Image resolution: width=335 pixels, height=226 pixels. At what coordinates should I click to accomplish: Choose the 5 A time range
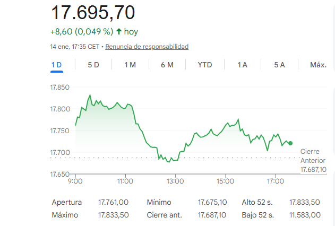(x=280, y=65)
